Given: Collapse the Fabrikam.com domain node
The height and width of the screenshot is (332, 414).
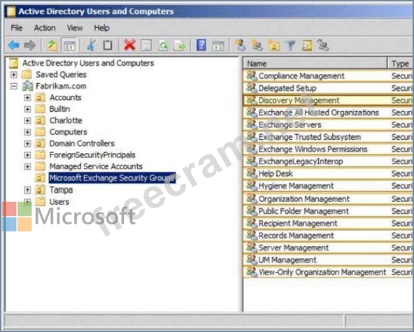Looking at the screenshot, I should pos(13,86).
